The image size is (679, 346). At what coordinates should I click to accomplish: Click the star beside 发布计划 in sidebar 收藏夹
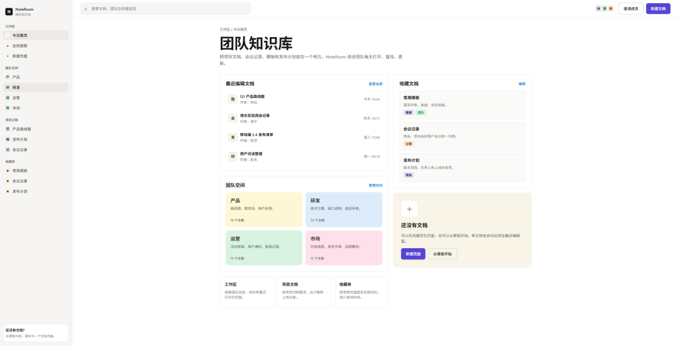coord(8,191)
